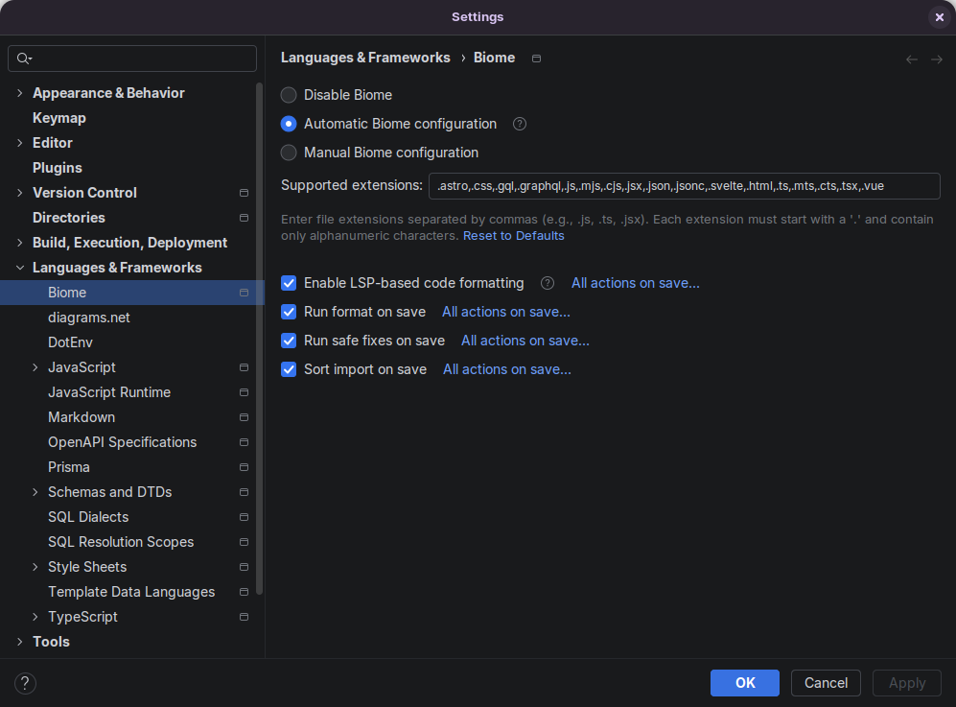Click the project-level icon beside Biome breadcrumb
This screenshot has height=707, width=956.
coord(536,59)
